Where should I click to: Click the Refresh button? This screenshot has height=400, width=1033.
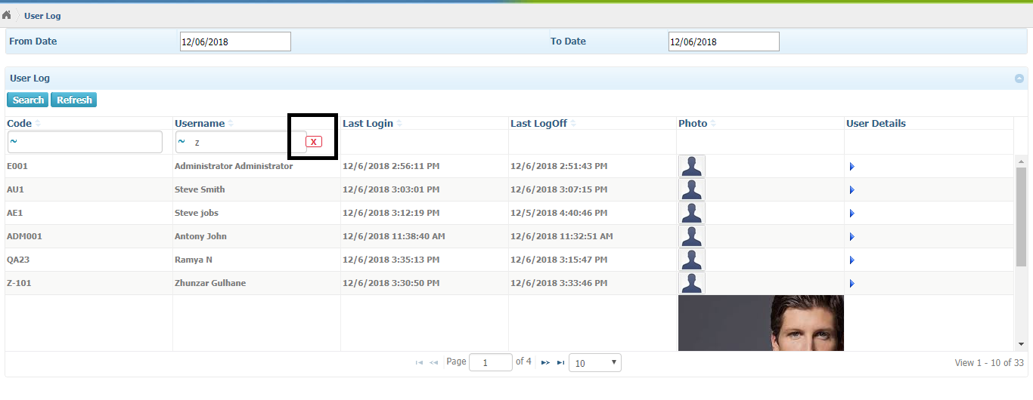(74, 100)
